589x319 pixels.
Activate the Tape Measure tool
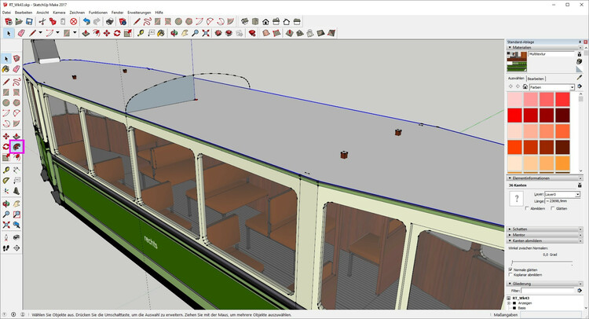pyautogui.click(x=6, y=169)
